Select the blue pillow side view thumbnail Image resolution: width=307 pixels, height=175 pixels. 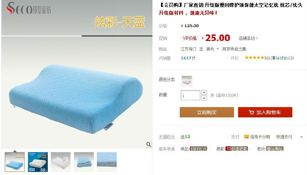click(x=84, y=162)
